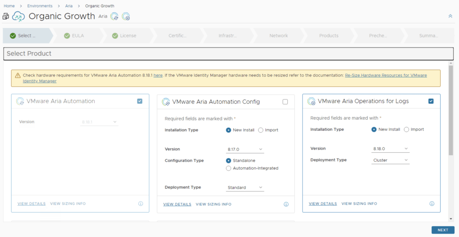The image size is (459, 237).
Task: Select Automation-Integrated configuration type
Action: [x=229, y=168]
